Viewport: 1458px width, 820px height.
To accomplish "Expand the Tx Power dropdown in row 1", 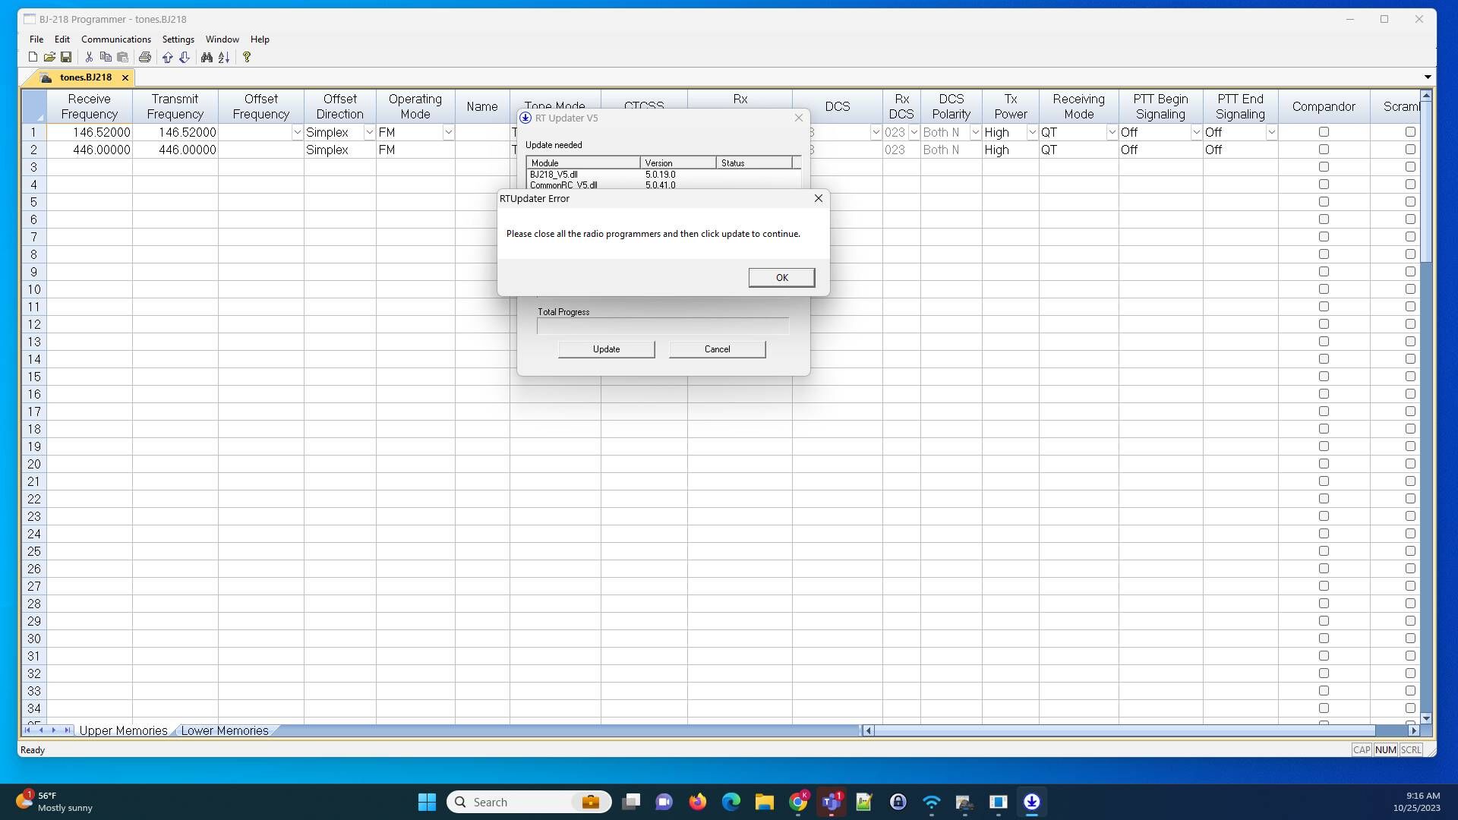I will coord(1032,132).
